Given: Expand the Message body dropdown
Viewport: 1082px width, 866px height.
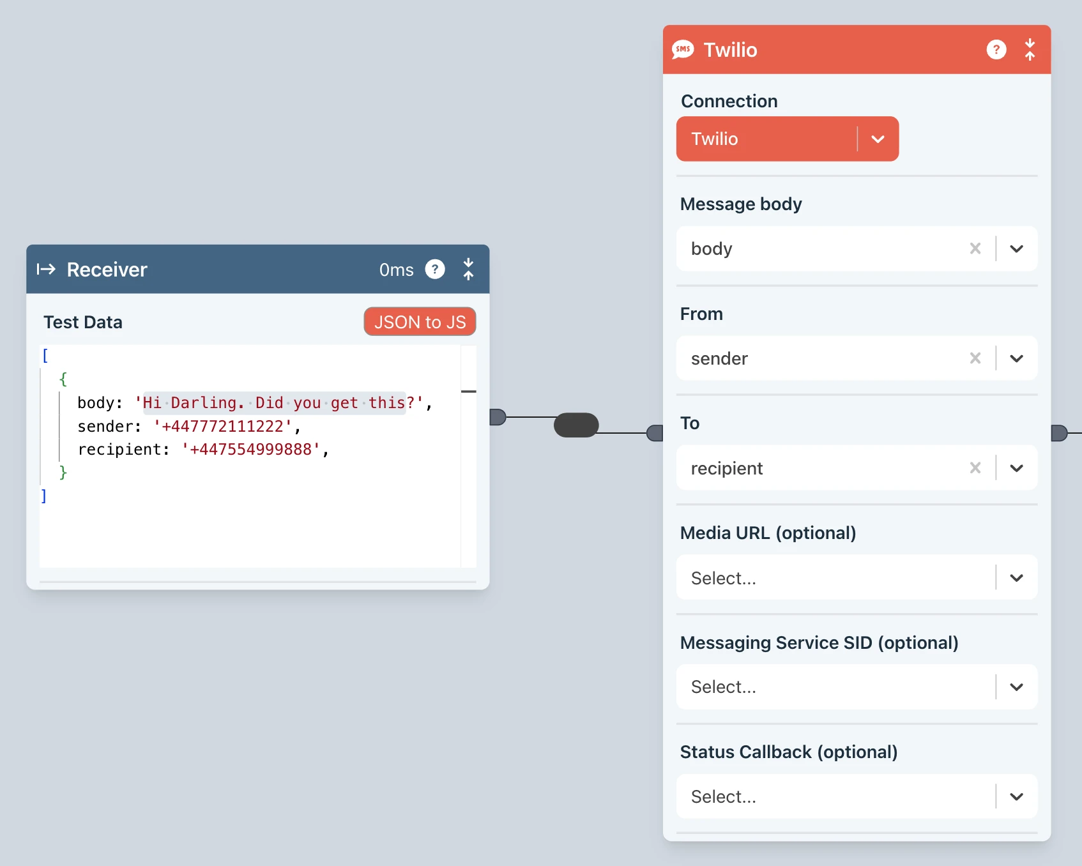Looking at the screenshot, I should (1016, 248).
